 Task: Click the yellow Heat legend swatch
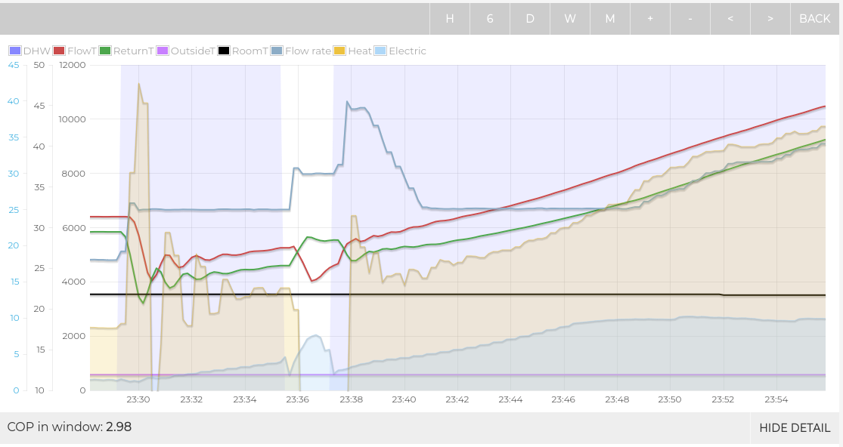[340, 51]
